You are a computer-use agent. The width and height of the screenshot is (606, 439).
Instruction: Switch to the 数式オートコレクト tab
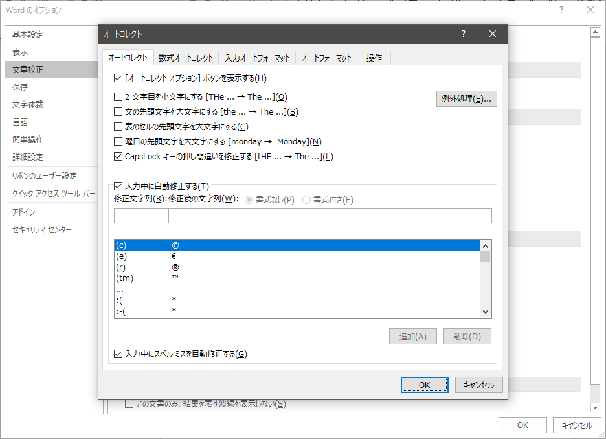186,58
